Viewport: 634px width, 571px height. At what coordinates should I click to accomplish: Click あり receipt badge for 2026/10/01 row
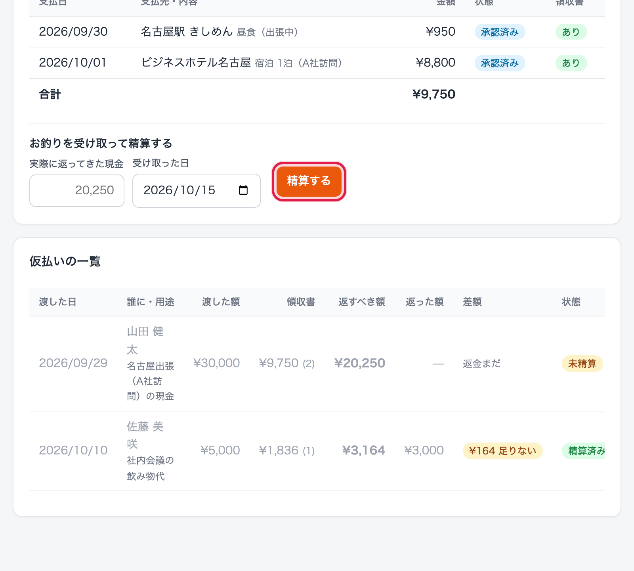tap(571, 63)
